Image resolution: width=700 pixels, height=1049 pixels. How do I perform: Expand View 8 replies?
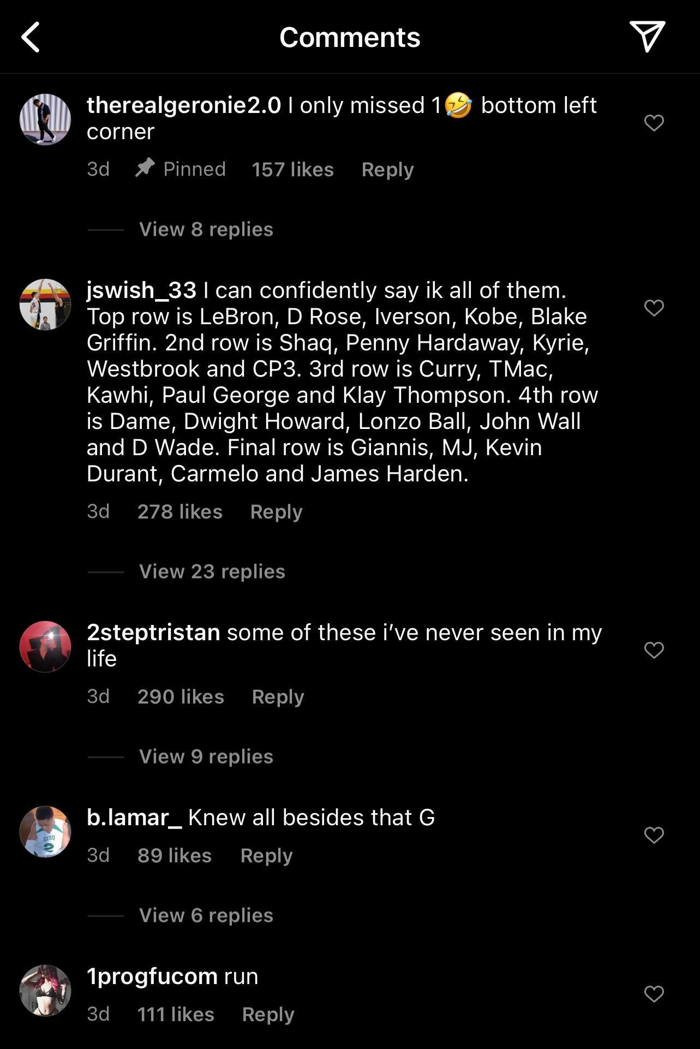(x=206, y=229)
